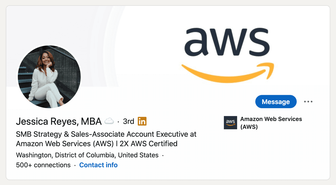The width and height of the screenshot is (336, 185).
Task: Click the small AWS company logo icon
Action: (x=230, y=123)
